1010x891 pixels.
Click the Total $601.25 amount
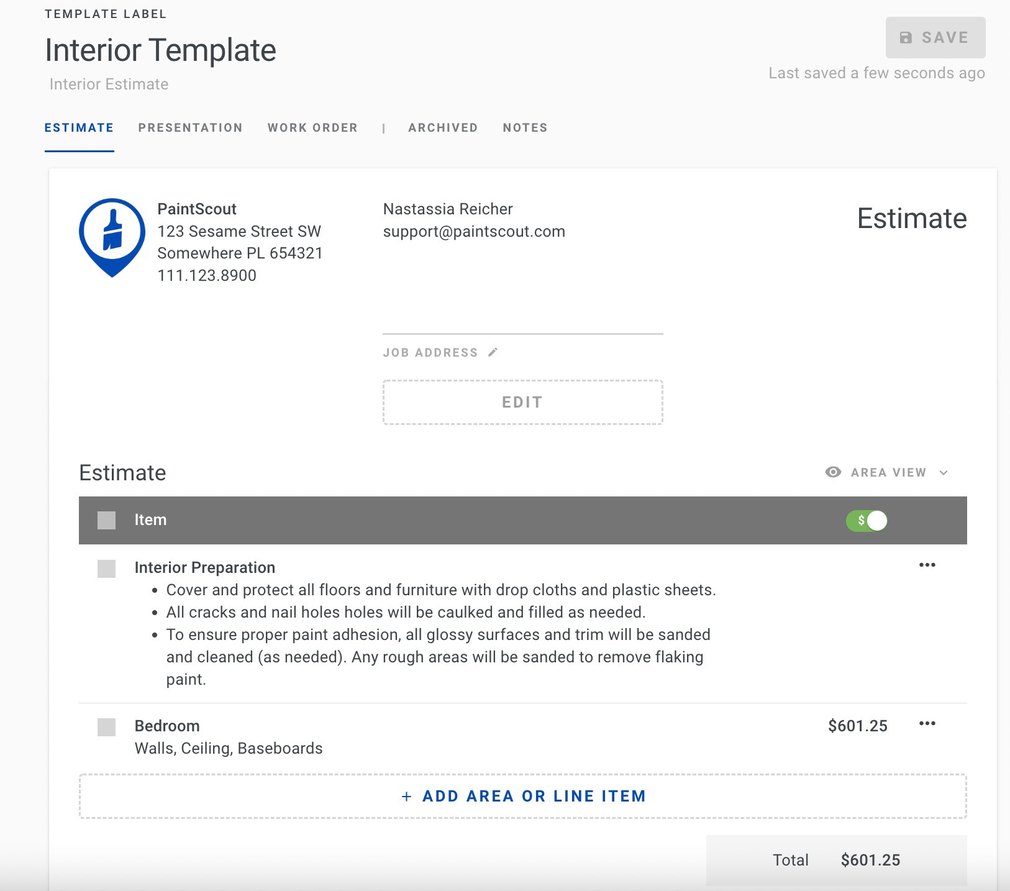pos(870,860)
